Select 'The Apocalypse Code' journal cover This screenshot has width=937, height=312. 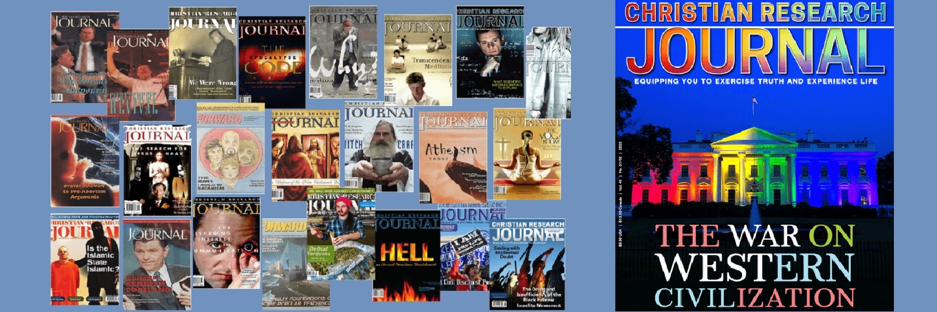pyautogui.click(x=272, y=62)
